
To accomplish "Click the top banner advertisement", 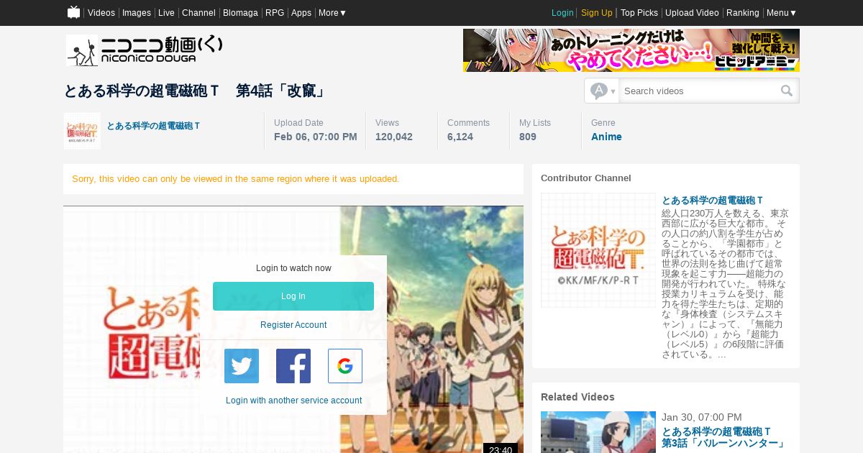I will (x=631, y=50).
